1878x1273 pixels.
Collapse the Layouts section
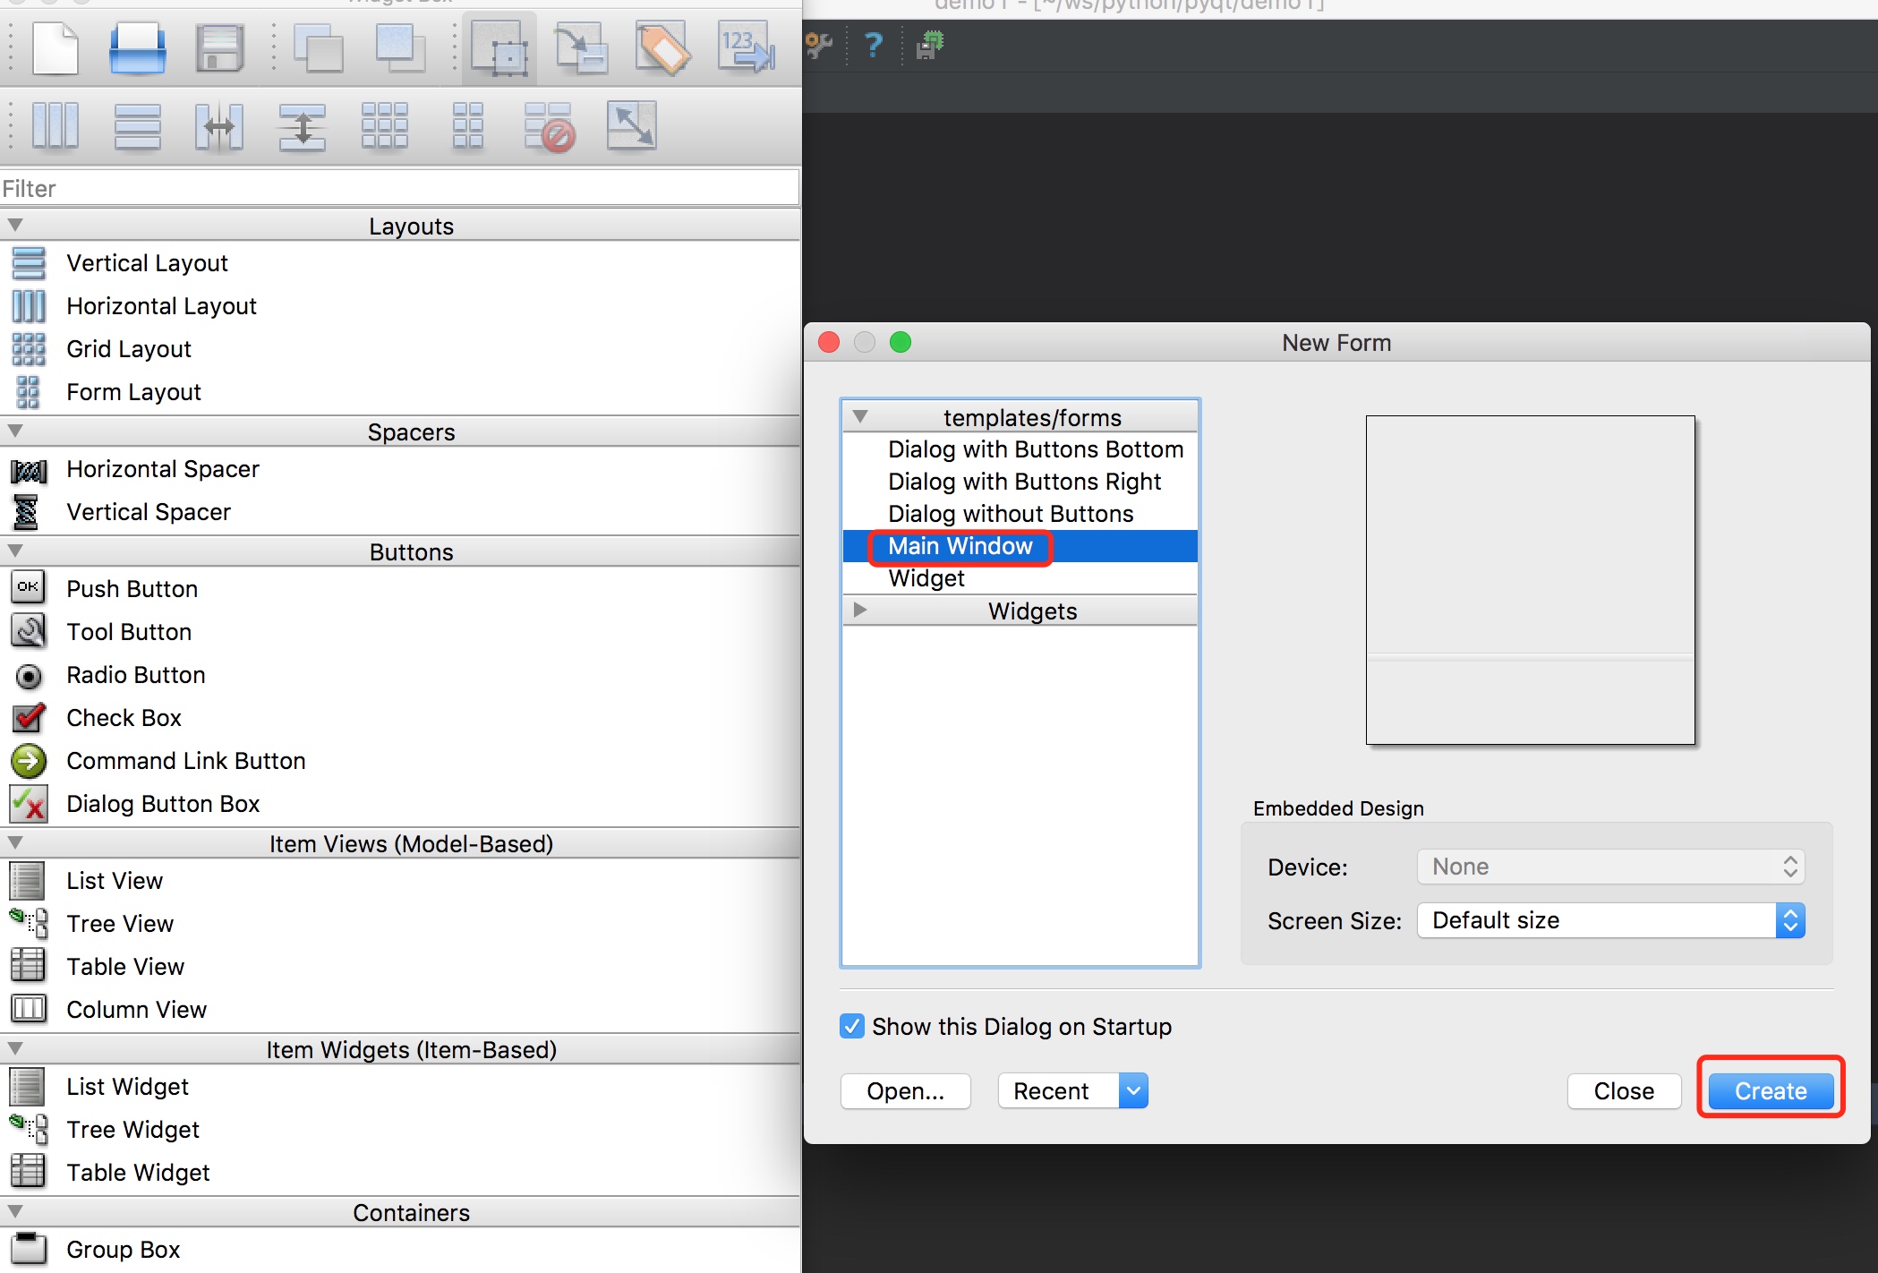click(15, 226)
